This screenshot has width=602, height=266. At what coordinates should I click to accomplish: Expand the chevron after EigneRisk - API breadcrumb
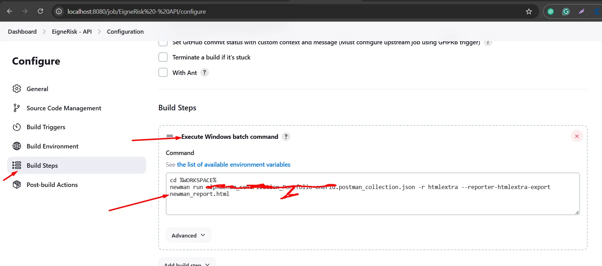pos(99,32)
